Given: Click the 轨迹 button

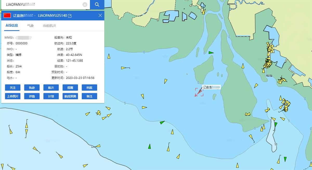Looking at the screenshot, I should tap(32, 88).
